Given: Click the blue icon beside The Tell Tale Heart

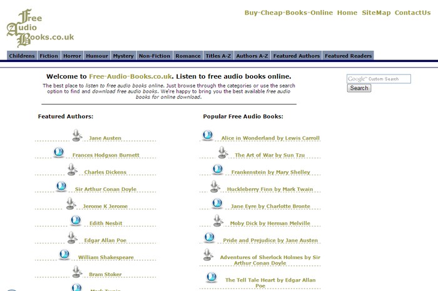Looking at the screenshot, I should point(211,277).
